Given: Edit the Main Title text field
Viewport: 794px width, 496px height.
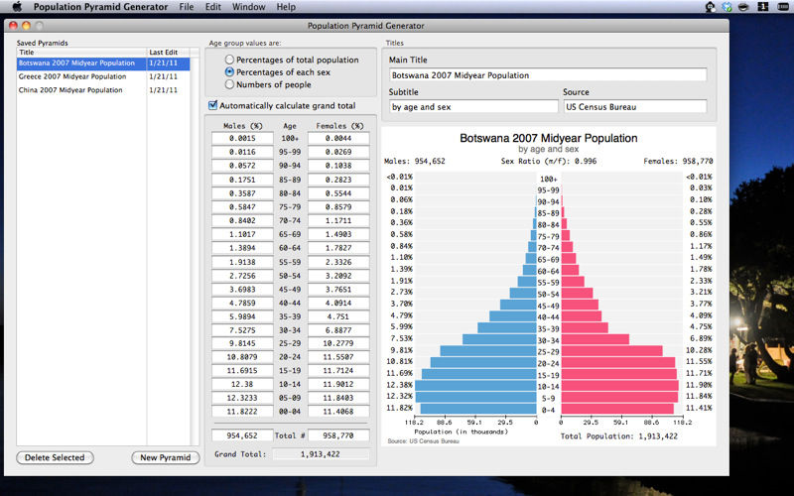Looking at the screenshot, I should click(x=548, y=75).
